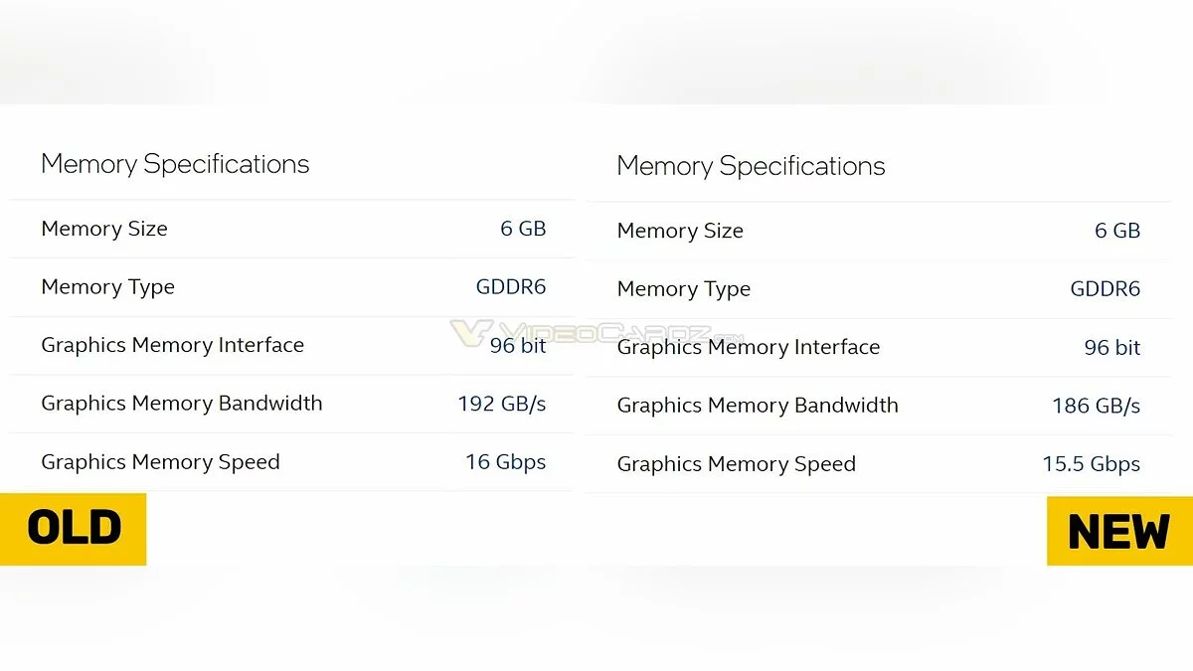1193x671 pixels.
Task: Select Graphics Memory Interface in old specs
Action: pyautogui.click(x=172, y=345)
